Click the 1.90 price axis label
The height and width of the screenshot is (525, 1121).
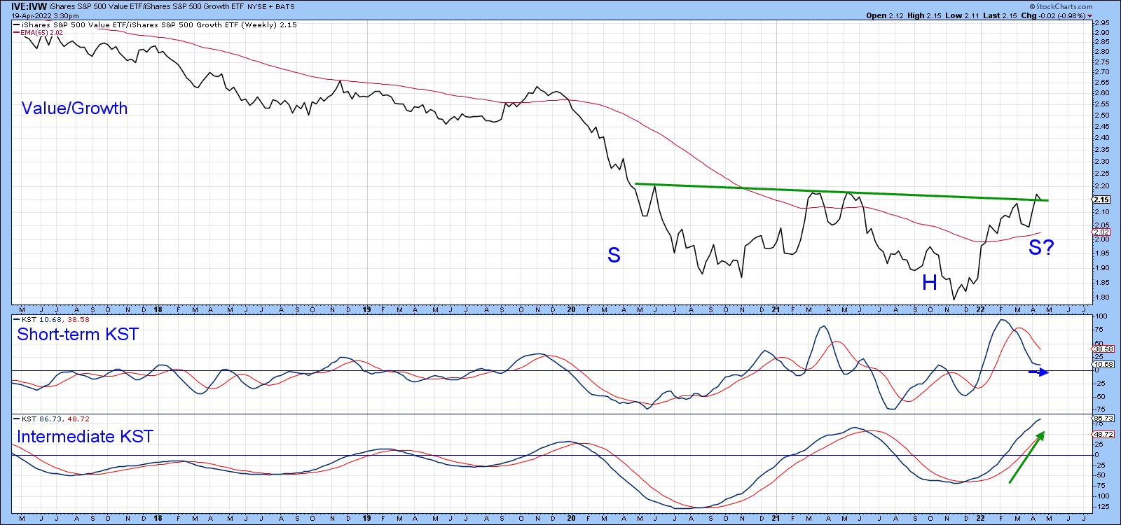click(x=1103, y=268)
